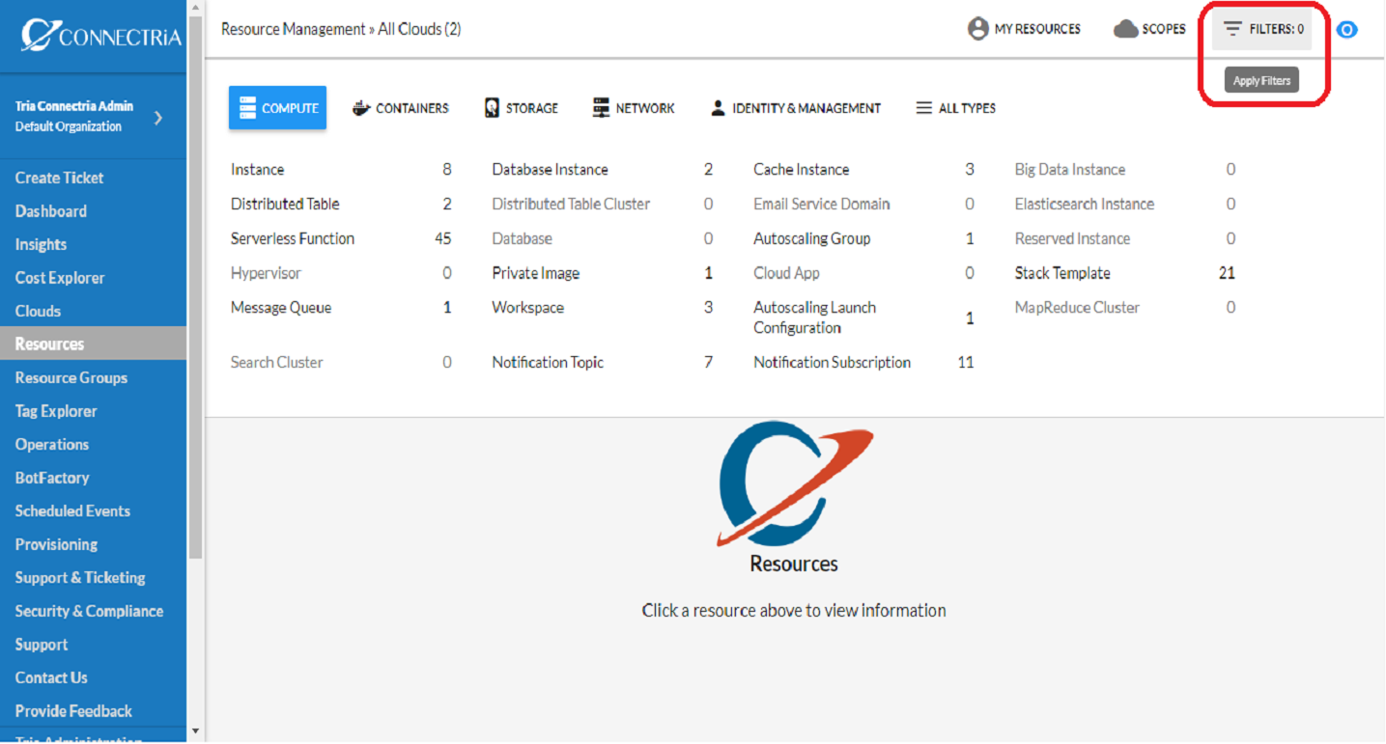Select the Compute tab
1386x744 pixels.
(277, 108)
